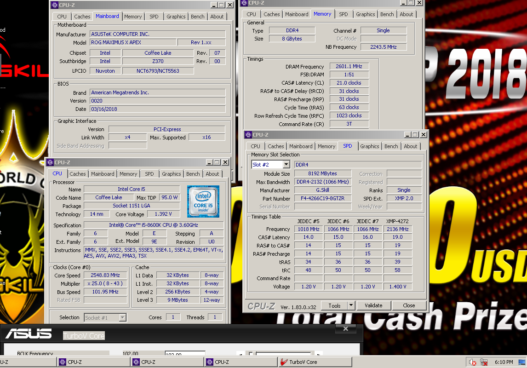Screen dimensions: 527x368
Task: Click the 'Socket 1151 LGA' package field
Action: point(132,205)
